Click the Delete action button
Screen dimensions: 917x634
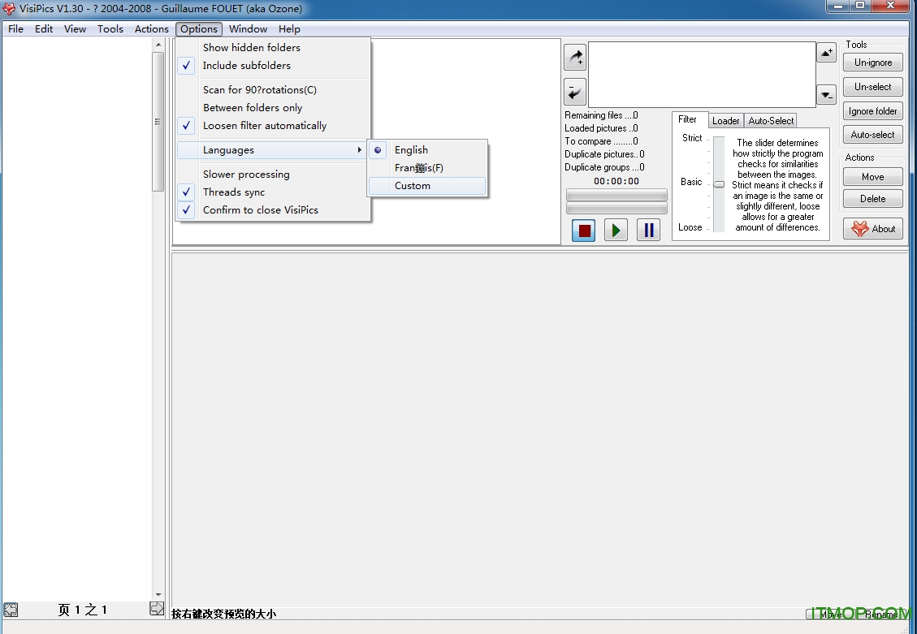pos(872,199)
